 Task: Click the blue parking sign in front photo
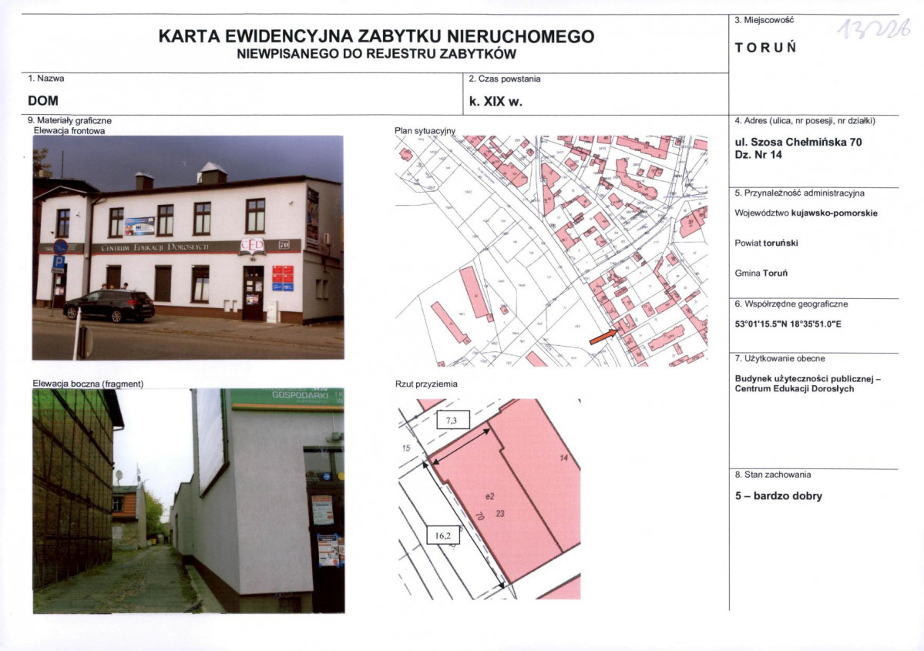(x=59, y=263)
